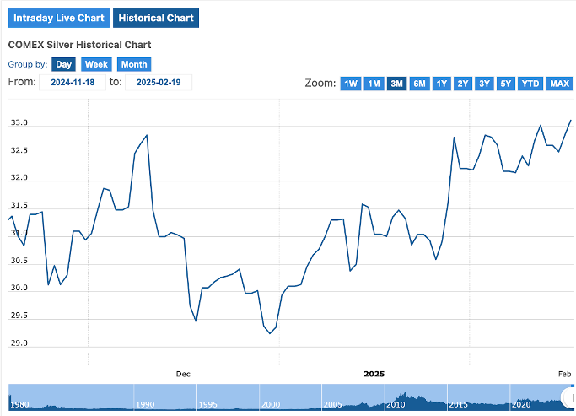
Task: Show full history with MAX zoom
Action: coord(559,84)
